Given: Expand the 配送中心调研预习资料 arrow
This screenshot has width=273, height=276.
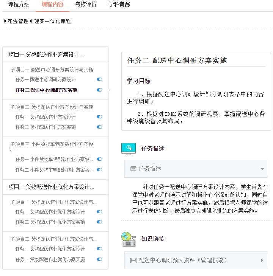Looking at the screenshot, I should click(x=262, y=260).
